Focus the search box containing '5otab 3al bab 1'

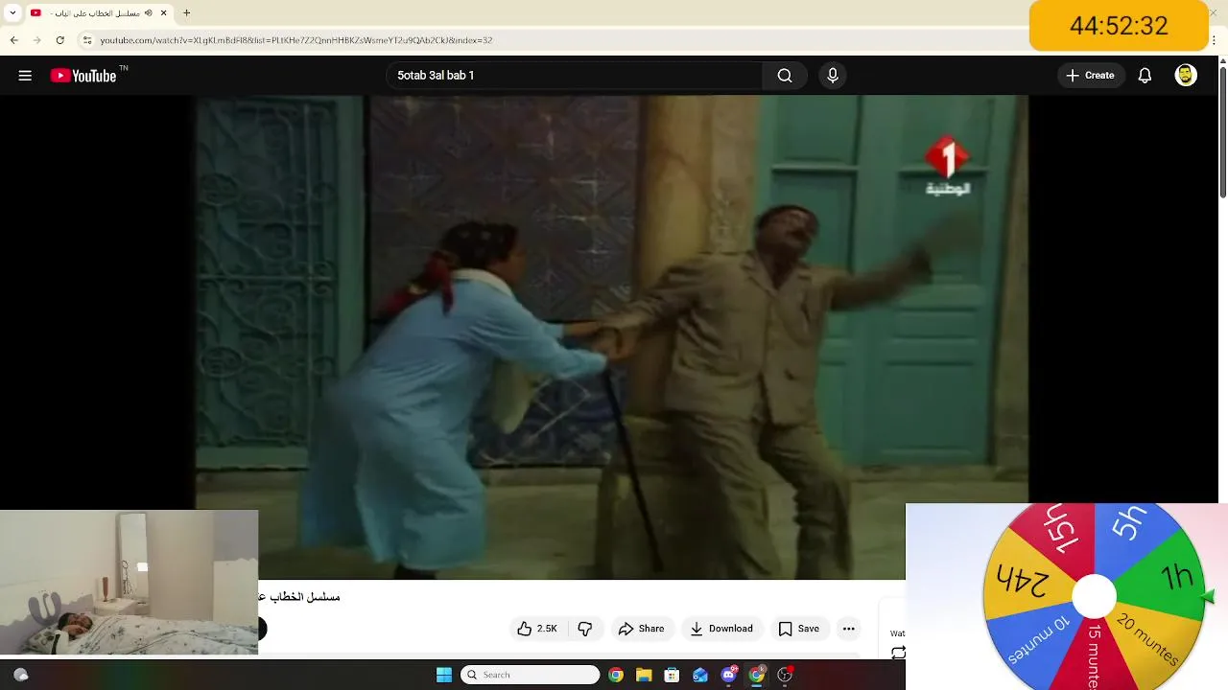coord(576,76)
